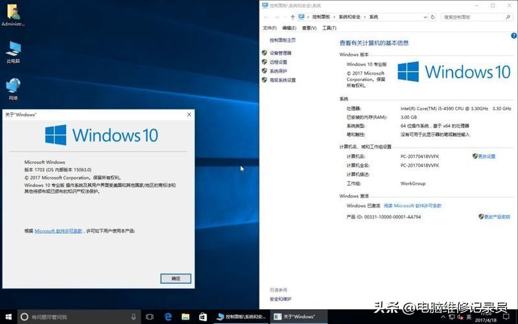Click the processor value Intel(R) Core(TM) i5-4590
Viewport: 518px width, 324px height.
coord(456,109)
